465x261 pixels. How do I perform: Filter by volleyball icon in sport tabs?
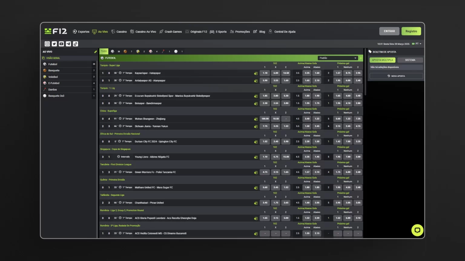[138, 51]
